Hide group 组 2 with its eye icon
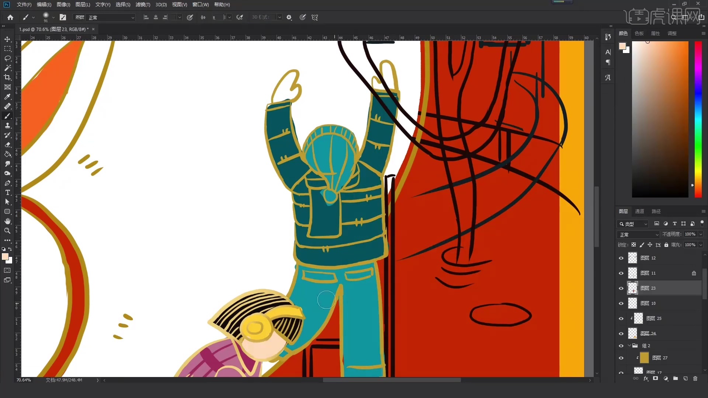 (x=621, y=346)
